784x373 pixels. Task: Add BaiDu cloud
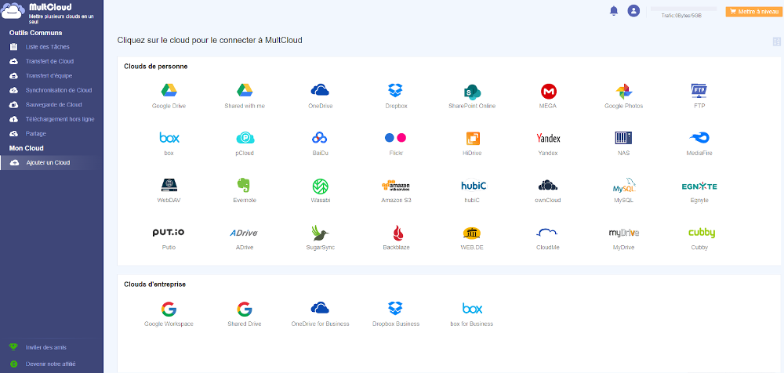pyautogui.click(x=320, y=143)
